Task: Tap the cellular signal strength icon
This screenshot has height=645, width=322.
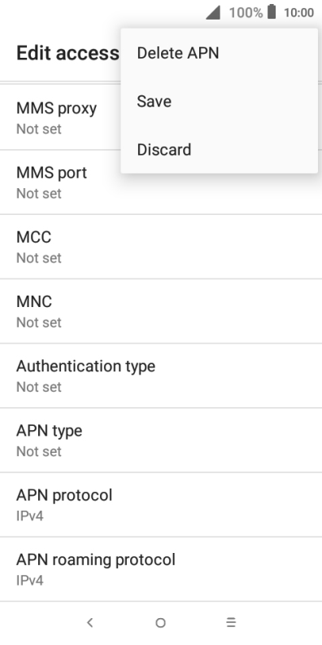Action: (x=213, y=12)
